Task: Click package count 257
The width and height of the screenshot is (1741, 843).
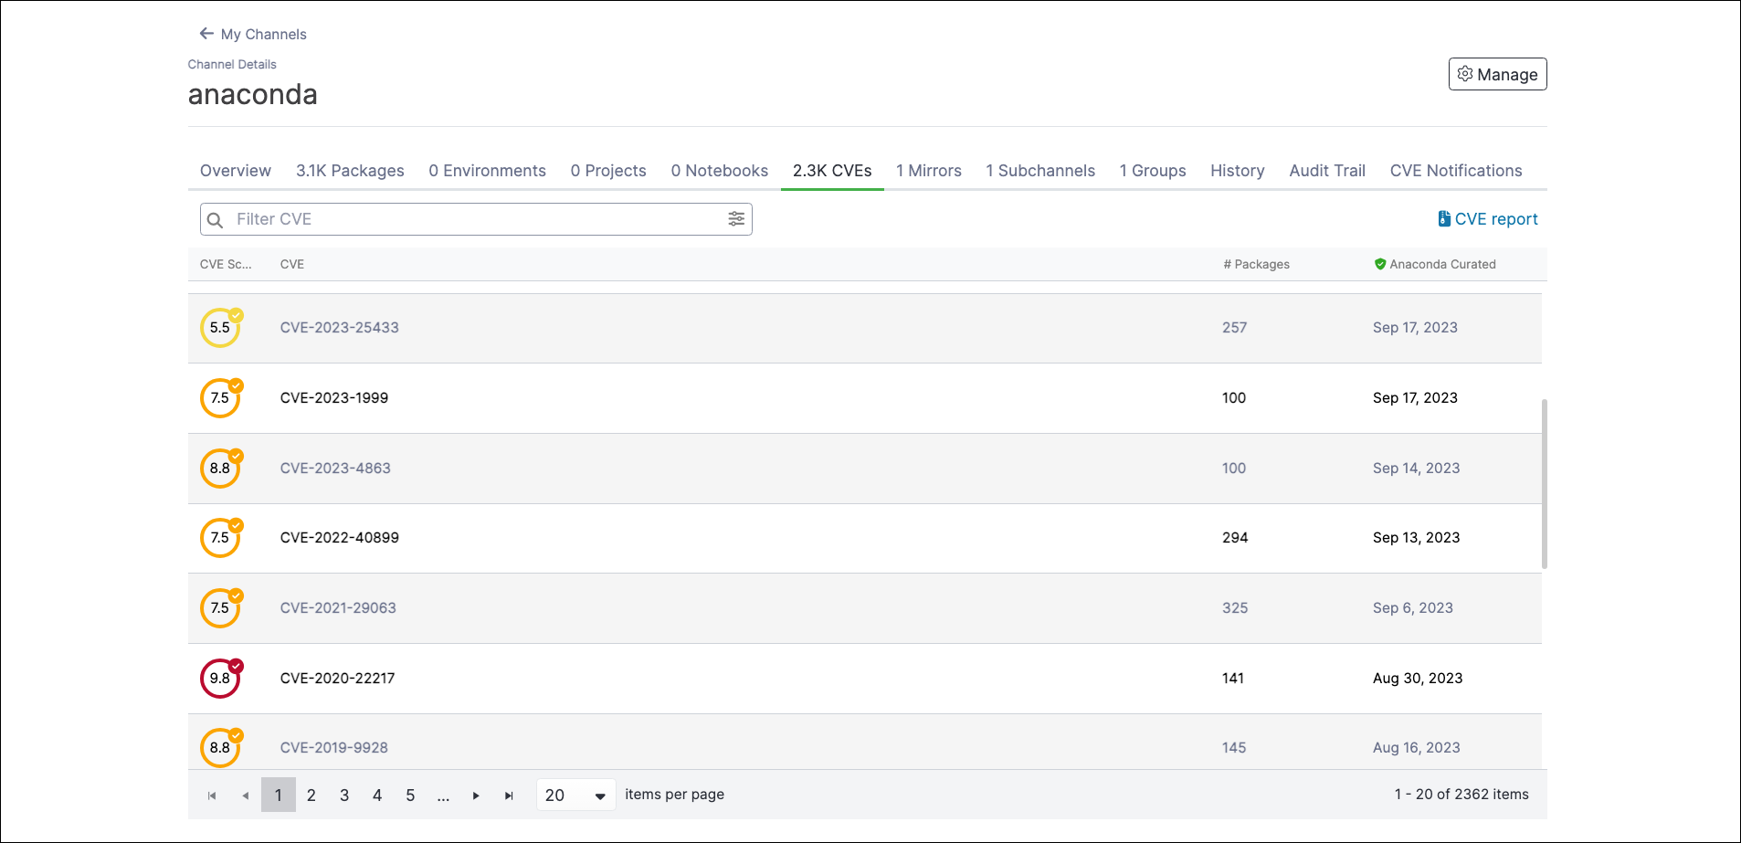Action: tap(1235, 328)
